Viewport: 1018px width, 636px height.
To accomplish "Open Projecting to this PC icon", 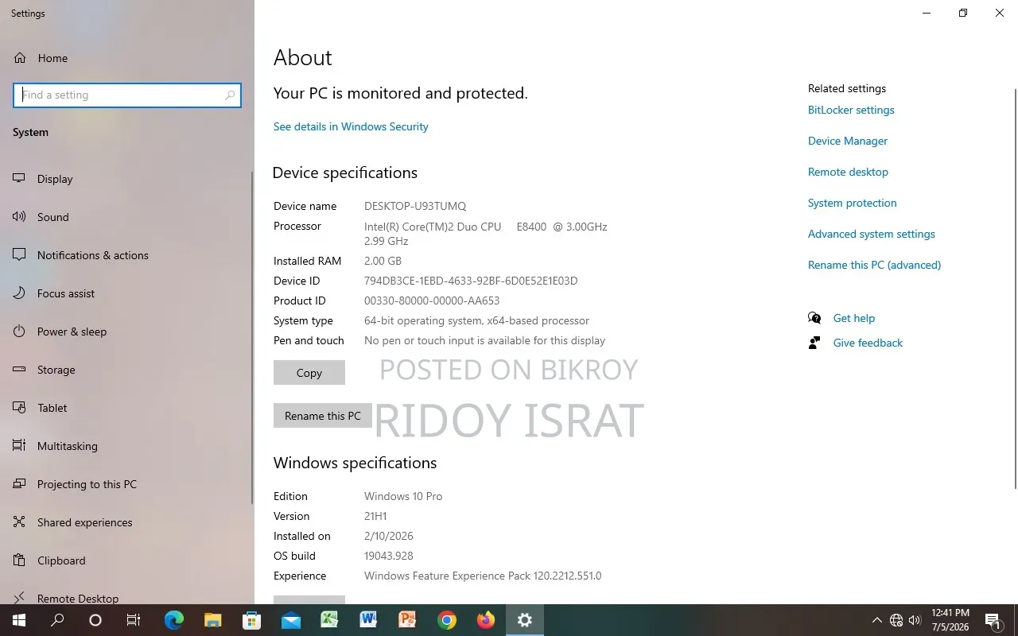I will pyautogui.click(x=20, y=484).
